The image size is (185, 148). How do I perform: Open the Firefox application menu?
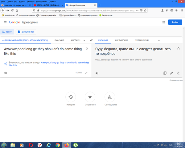tap(182, 10)
